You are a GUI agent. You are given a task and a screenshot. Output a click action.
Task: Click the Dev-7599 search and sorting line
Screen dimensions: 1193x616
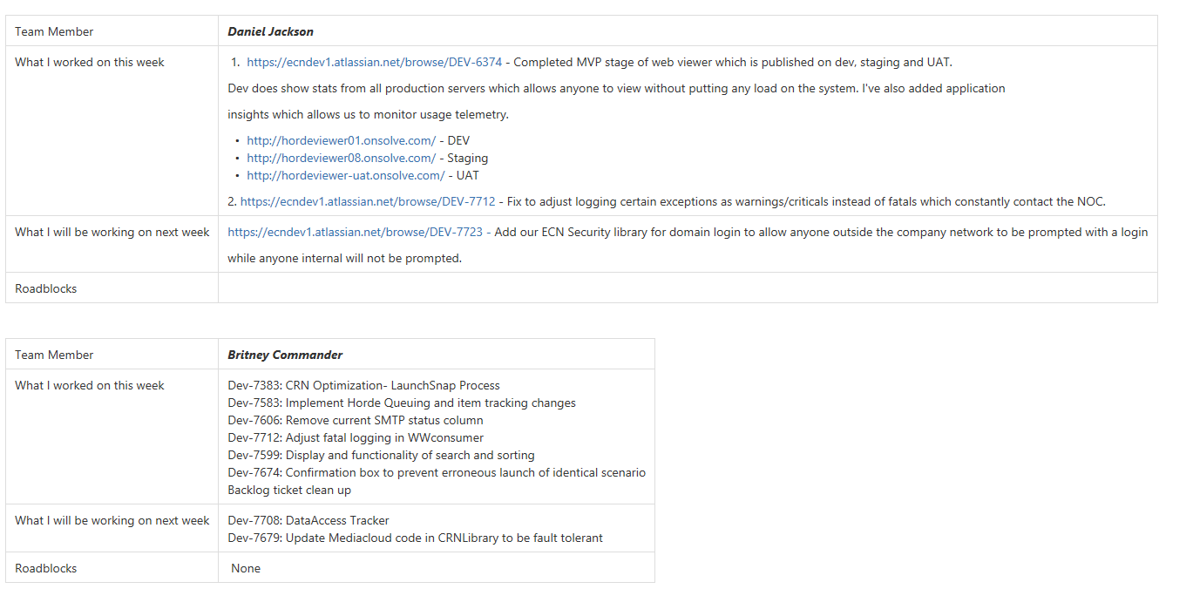(x=382, y=455)
